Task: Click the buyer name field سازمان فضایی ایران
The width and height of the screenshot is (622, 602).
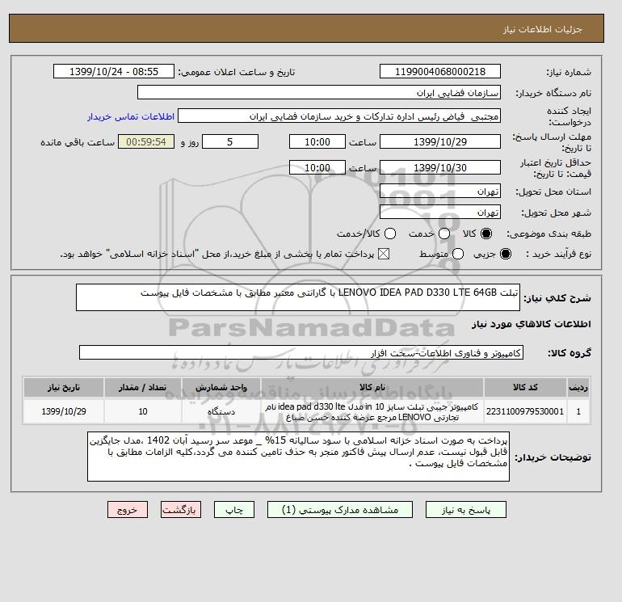Action: (319, 92)
